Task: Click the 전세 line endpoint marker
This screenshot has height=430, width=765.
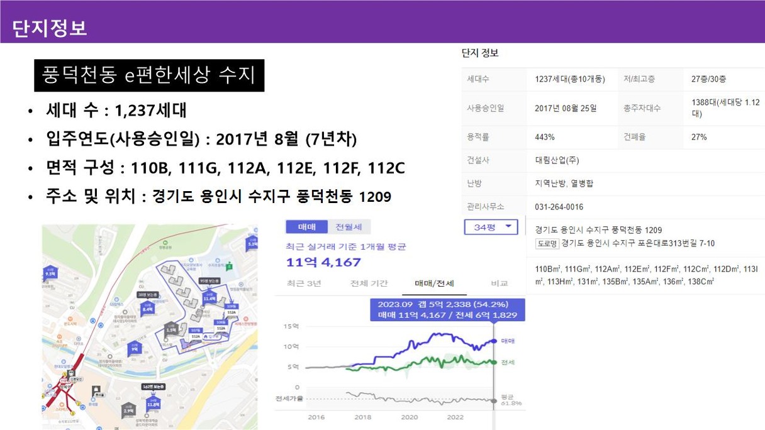Action: 494,362
